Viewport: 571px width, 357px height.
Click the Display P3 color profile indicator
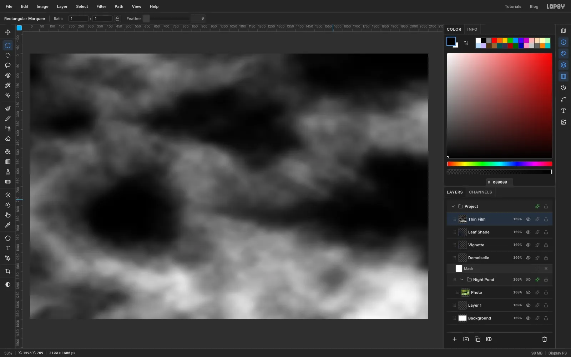coord(557,353)
